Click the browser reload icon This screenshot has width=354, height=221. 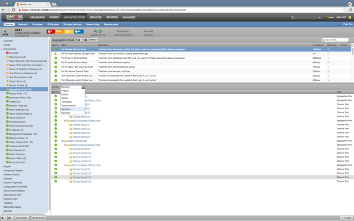pos(13,10)
